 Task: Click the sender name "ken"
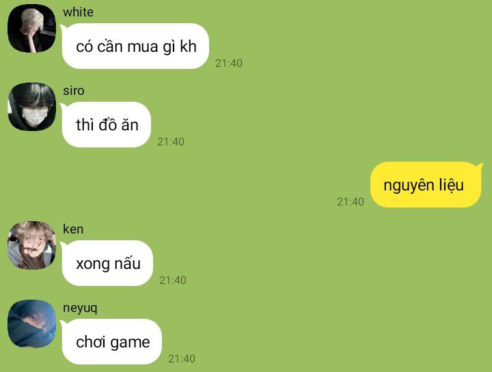click(73, 229)
